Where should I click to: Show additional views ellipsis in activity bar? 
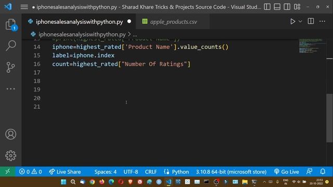[x=10, y=89]
